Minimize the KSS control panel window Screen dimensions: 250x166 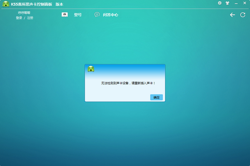(236, 3)
